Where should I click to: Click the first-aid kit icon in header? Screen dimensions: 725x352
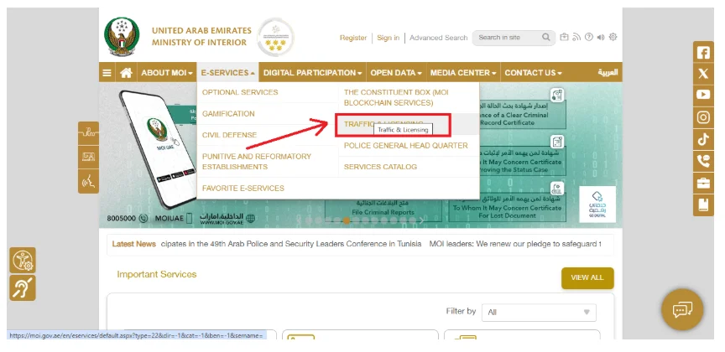click(564, 38)
